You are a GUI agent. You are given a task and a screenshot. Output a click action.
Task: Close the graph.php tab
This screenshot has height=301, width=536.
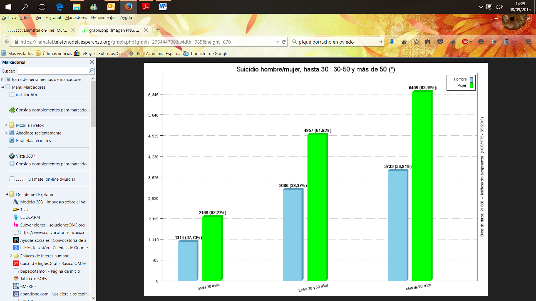tap(146, 30)
